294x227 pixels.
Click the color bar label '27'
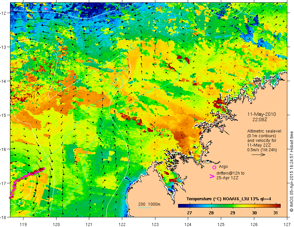(189, 213)
